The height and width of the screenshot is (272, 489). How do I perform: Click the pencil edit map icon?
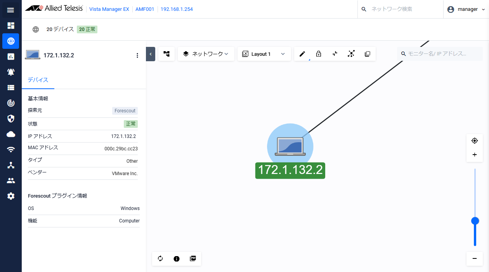click(302, 54)
